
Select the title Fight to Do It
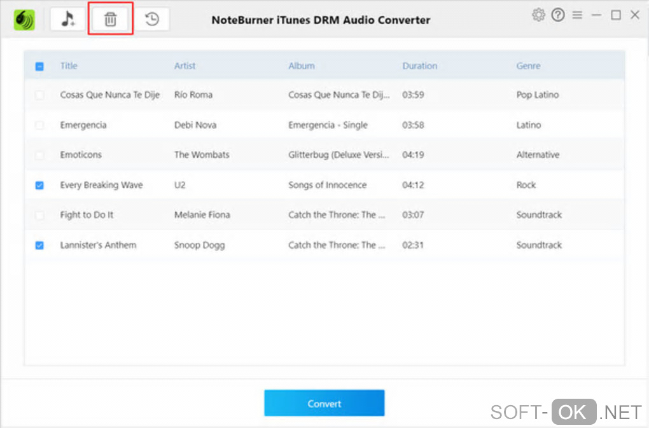point(87,214)
